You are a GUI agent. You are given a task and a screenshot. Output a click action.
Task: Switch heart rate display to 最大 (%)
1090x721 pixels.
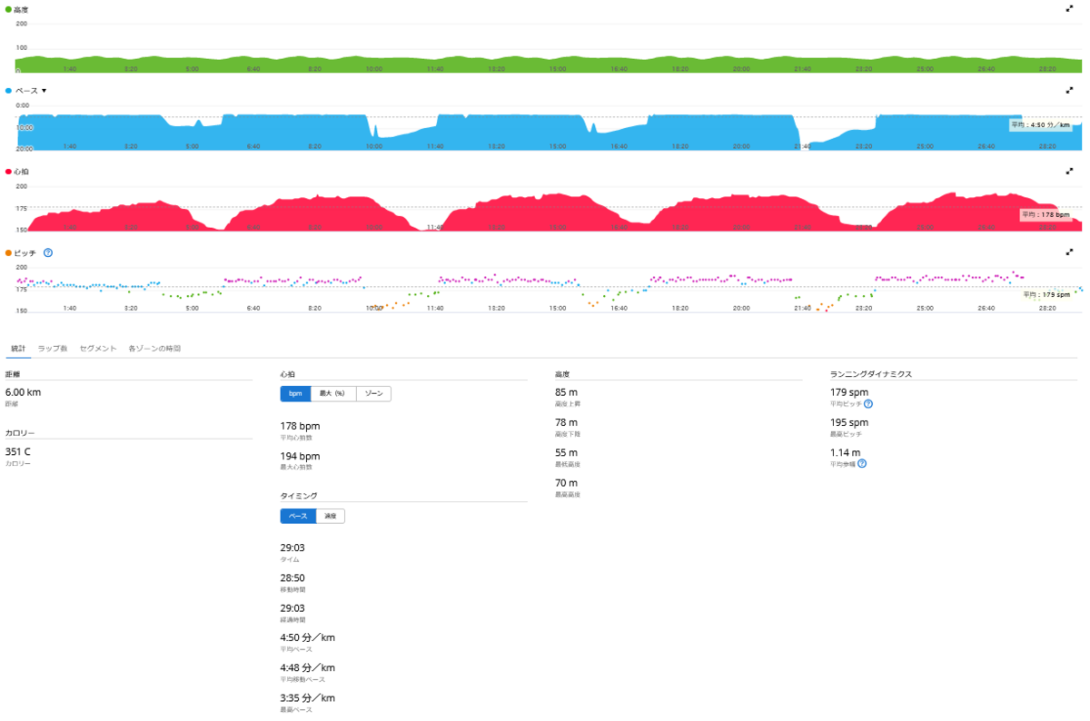333,393
